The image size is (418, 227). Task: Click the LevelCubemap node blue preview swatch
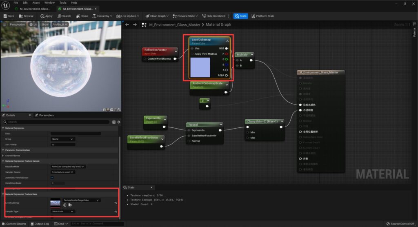[200, 67]
